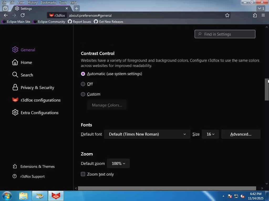Viewport: 269px width, 201px height.
Task: Open the hamburger application menu
Action: point(263,15)
